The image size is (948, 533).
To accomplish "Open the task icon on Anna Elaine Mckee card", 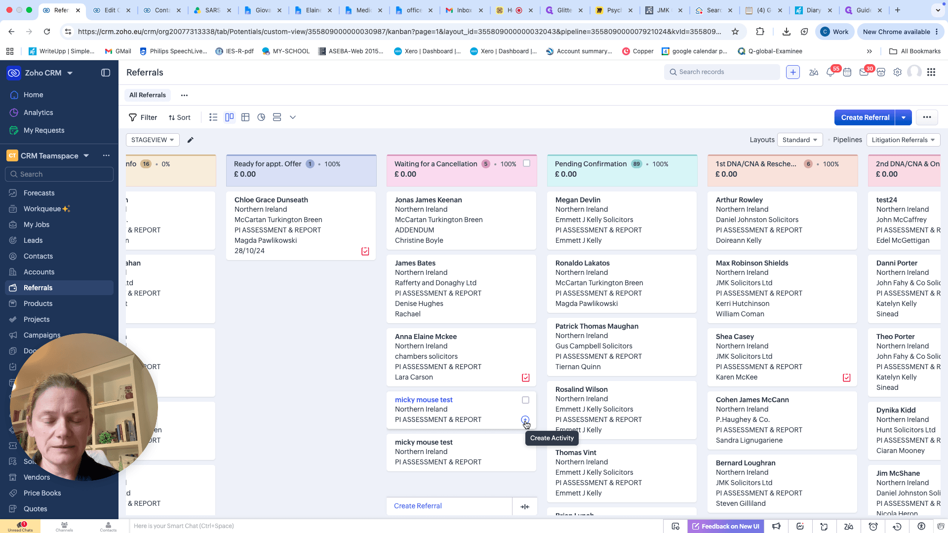I will click(526, 378).
